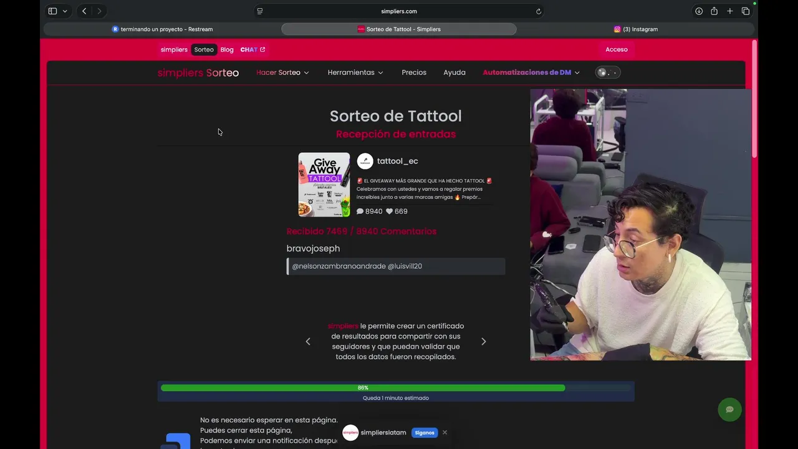The width and height of the screenshot is (798, 449).
Task: Click the simplierslatam avatar logo
Action: (x=350, y=433)
